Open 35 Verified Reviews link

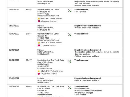54,43
